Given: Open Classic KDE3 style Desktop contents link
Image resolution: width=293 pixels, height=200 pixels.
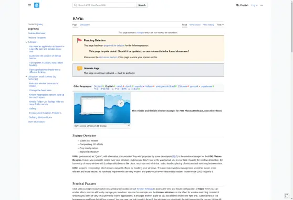Looking at the screenshot, I should 46,64.
